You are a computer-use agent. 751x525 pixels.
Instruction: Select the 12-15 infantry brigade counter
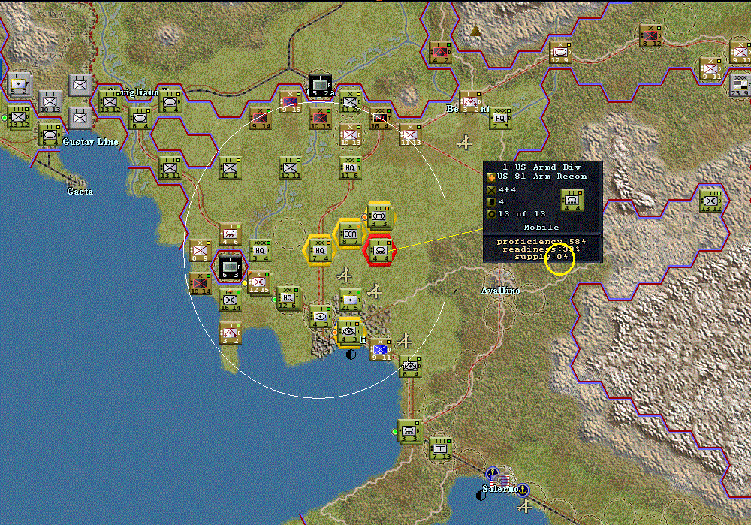pyautogui.click(x=259, y=282)
